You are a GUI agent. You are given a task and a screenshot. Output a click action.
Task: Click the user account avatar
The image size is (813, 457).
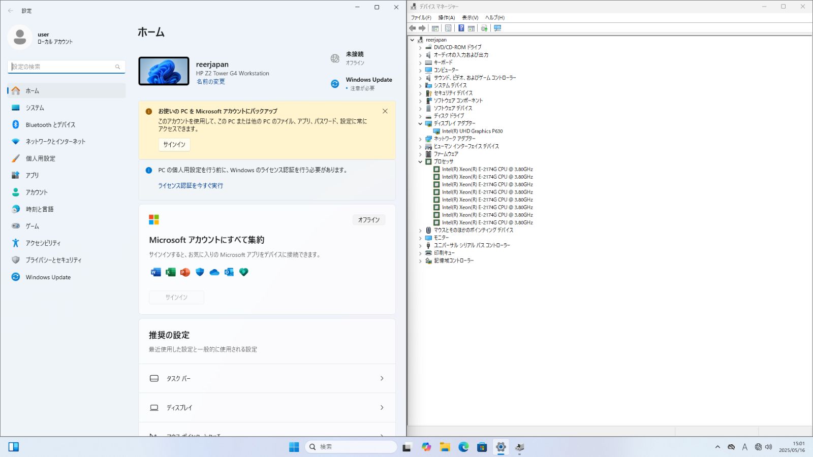pos(20,37)
